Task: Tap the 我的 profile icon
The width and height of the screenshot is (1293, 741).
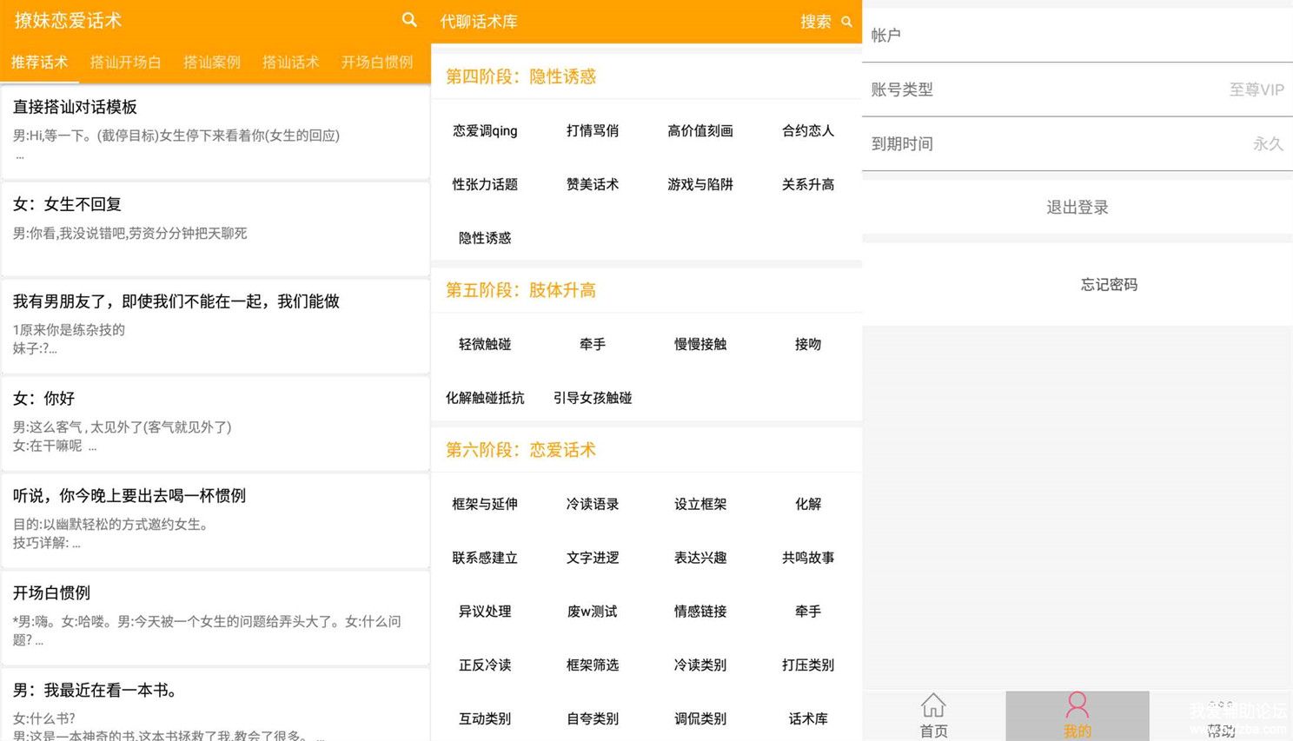Action: click(1077, 704)
